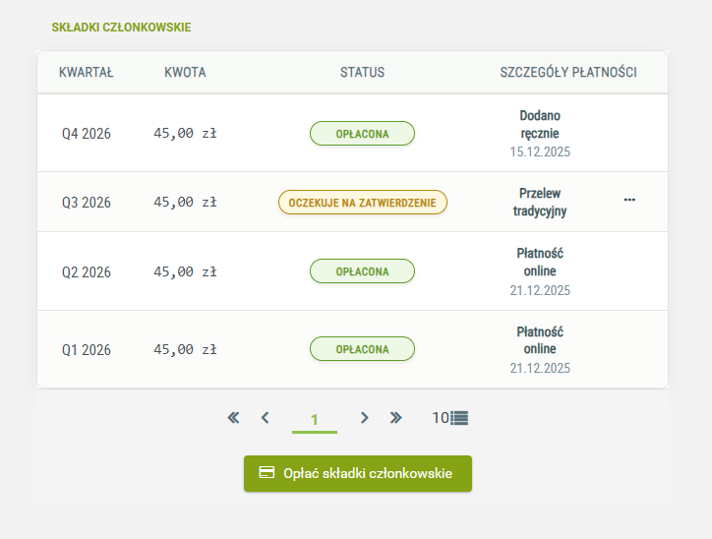Select the Q4 2026 quarter cell
712x539 pixels.
87,134
